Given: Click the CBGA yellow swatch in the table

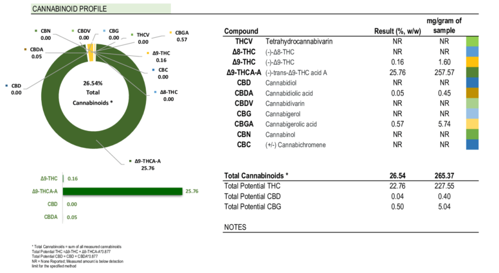Looking at the screenshot, I should click(x=473, y=124).
